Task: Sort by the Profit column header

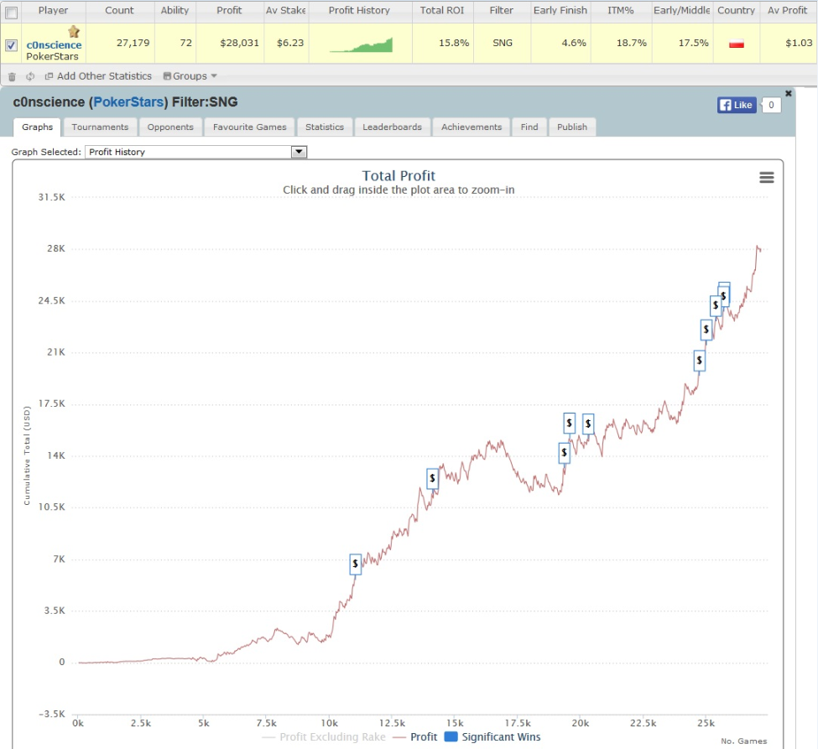Action: [229, 10]
